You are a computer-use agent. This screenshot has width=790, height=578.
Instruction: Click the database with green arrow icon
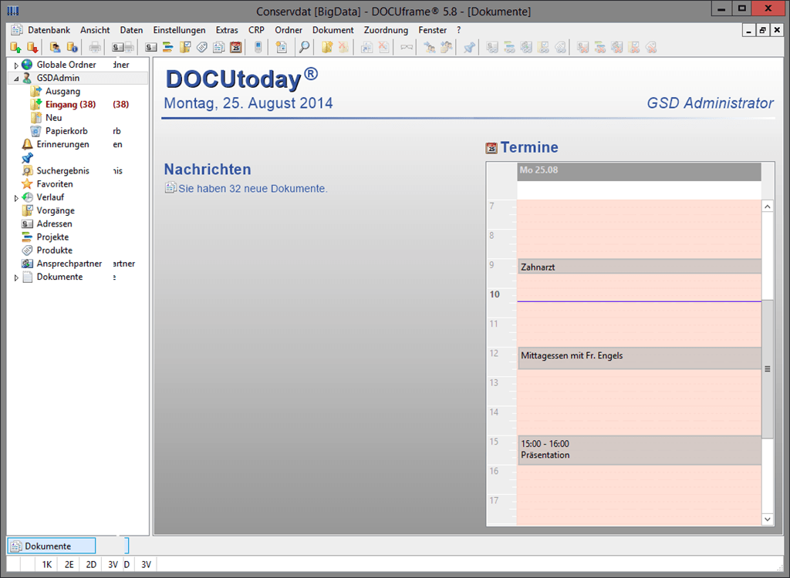tap(15, 48)
